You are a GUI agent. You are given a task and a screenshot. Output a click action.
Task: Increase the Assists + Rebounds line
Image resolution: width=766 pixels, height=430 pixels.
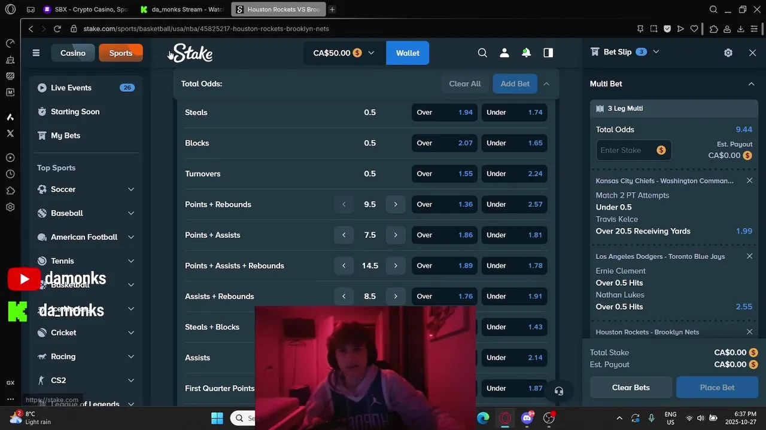pyautogui.click(x=396, y=296)
